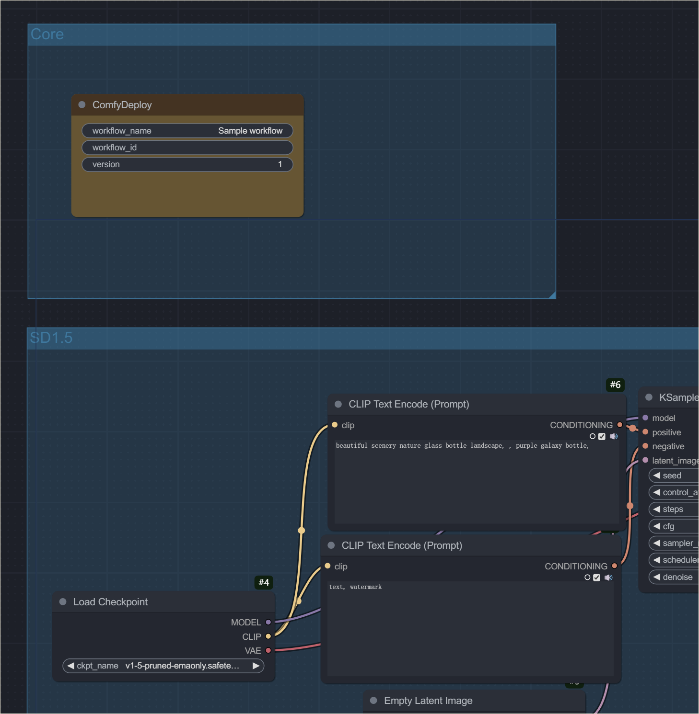Click the Load Checkpoint node title
Viewport: 699px width, 714px height.
click(110, 602)
